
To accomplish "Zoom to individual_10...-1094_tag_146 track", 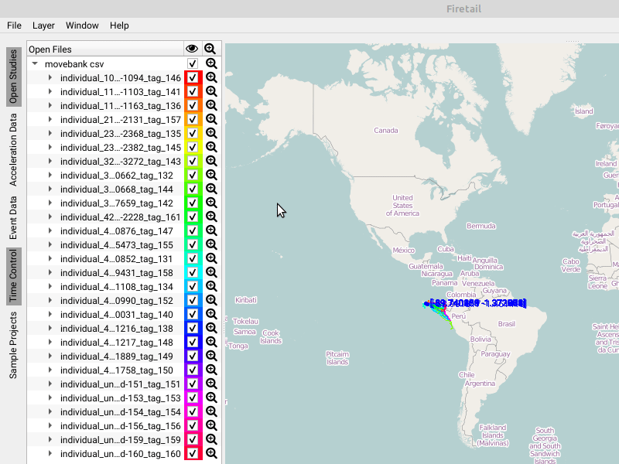I will click(x=210, y=78).
